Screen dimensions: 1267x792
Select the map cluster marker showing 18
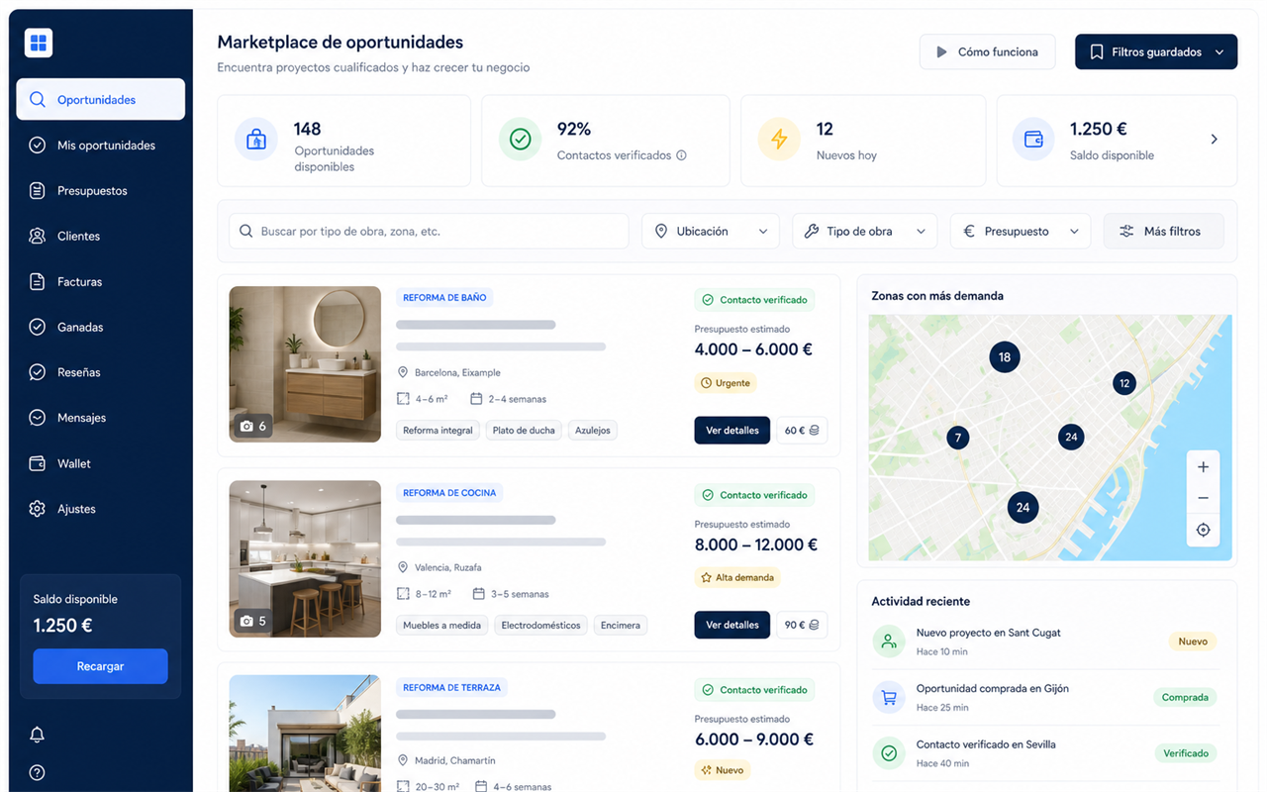click(1005, 357)
